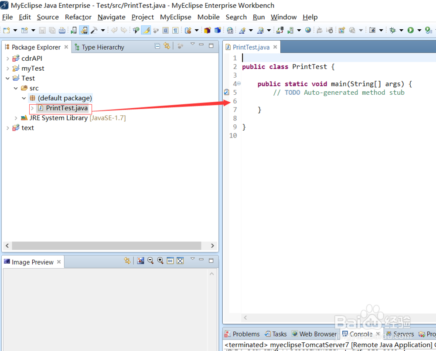Image resolution: width=436 pixels, height=351 pixels.
Task: Click Zoom Out in Image Preview
Action: (x=150, y=261)
